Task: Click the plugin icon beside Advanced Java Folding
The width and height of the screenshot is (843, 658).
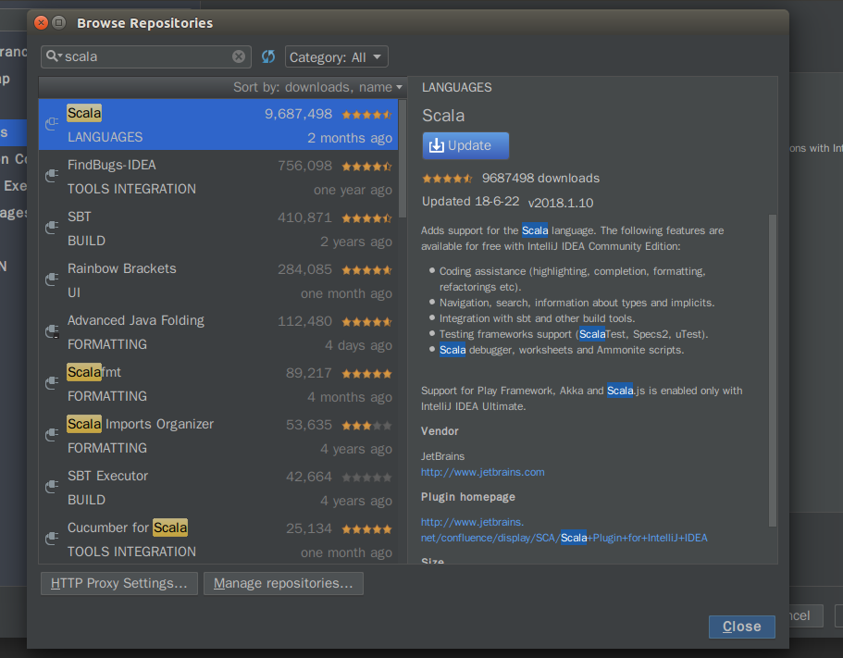Action: point(52,331)
